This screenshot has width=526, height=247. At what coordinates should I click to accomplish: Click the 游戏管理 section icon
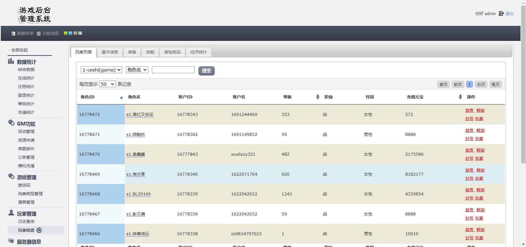(x=11, y=176)
